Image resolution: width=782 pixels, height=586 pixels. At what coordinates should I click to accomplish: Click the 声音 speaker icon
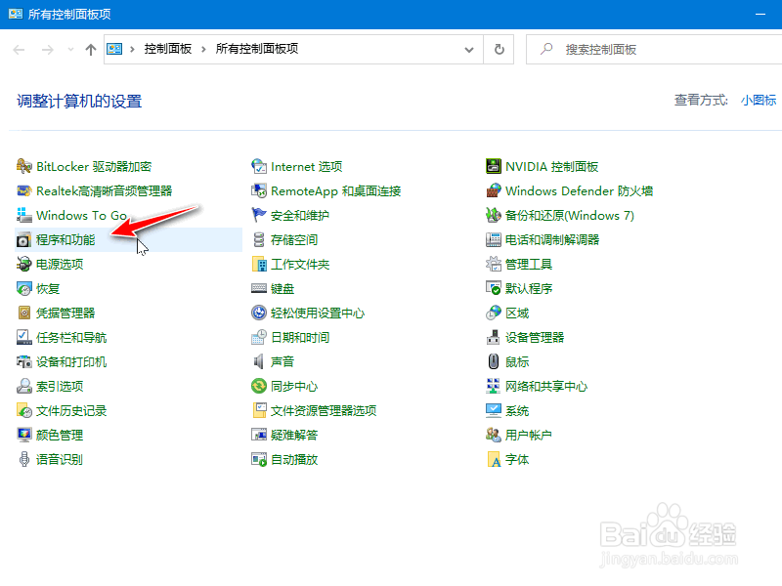click(259, 361)
